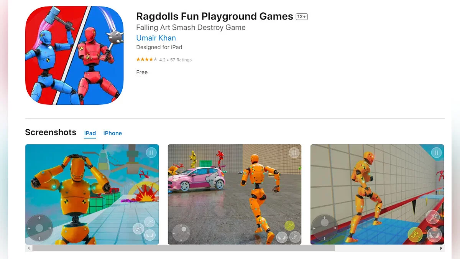Open the tiled wall screenshot thumbnail

(377, 195)
